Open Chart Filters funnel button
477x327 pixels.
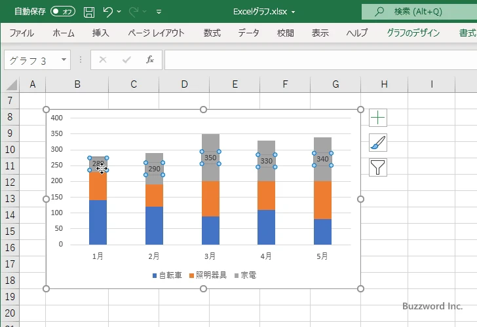[x=378, y=167]
